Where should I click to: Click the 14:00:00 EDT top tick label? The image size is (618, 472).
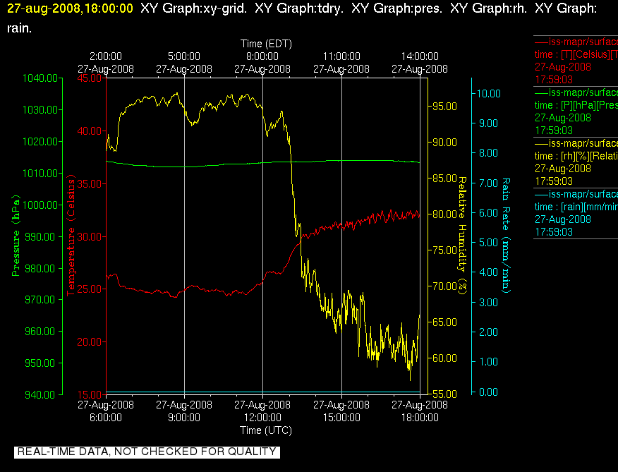pyautogui.click(x=420, y=56)
